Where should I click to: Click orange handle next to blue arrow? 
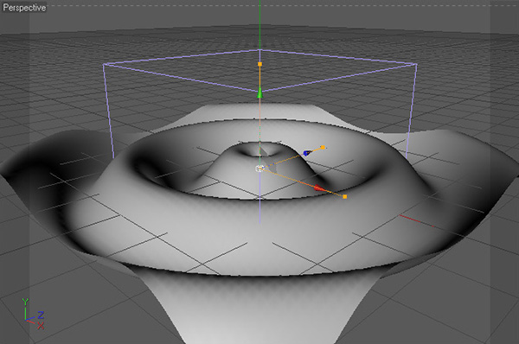(x=323, y=148)
